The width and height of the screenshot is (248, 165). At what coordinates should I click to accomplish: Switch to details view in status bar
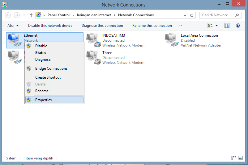click(234, 158)
